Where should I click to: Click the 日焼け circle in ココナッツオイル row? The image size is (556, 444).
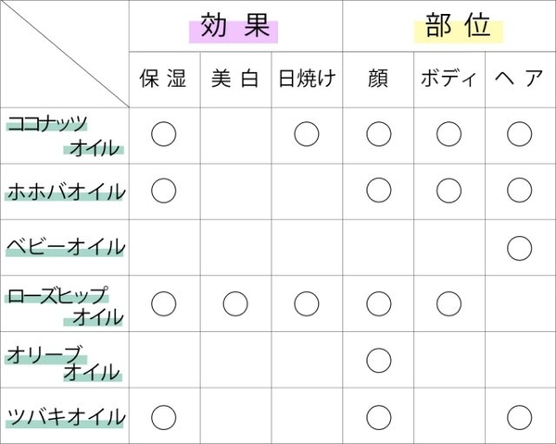307,134
